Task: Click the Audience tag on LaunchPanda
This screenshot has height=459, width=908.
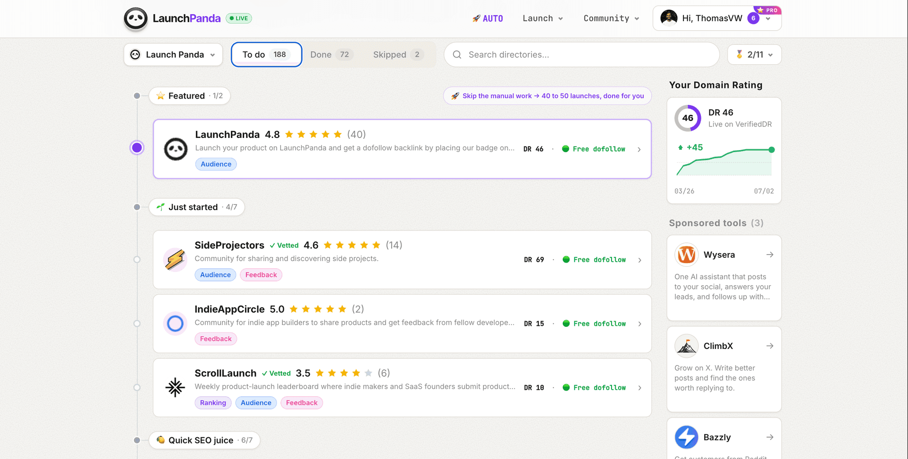Action: coord(216,164)
